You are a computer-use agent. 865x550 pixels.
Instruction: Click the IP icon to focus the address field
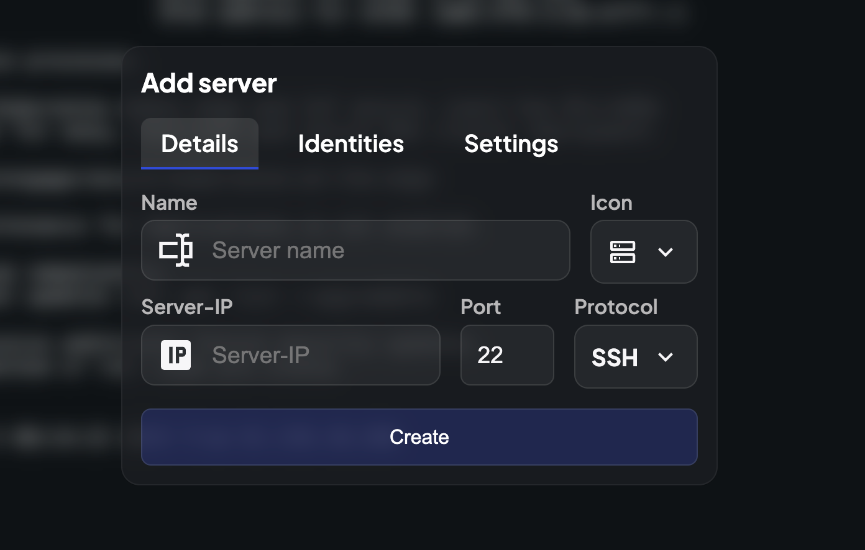(176, 355)
